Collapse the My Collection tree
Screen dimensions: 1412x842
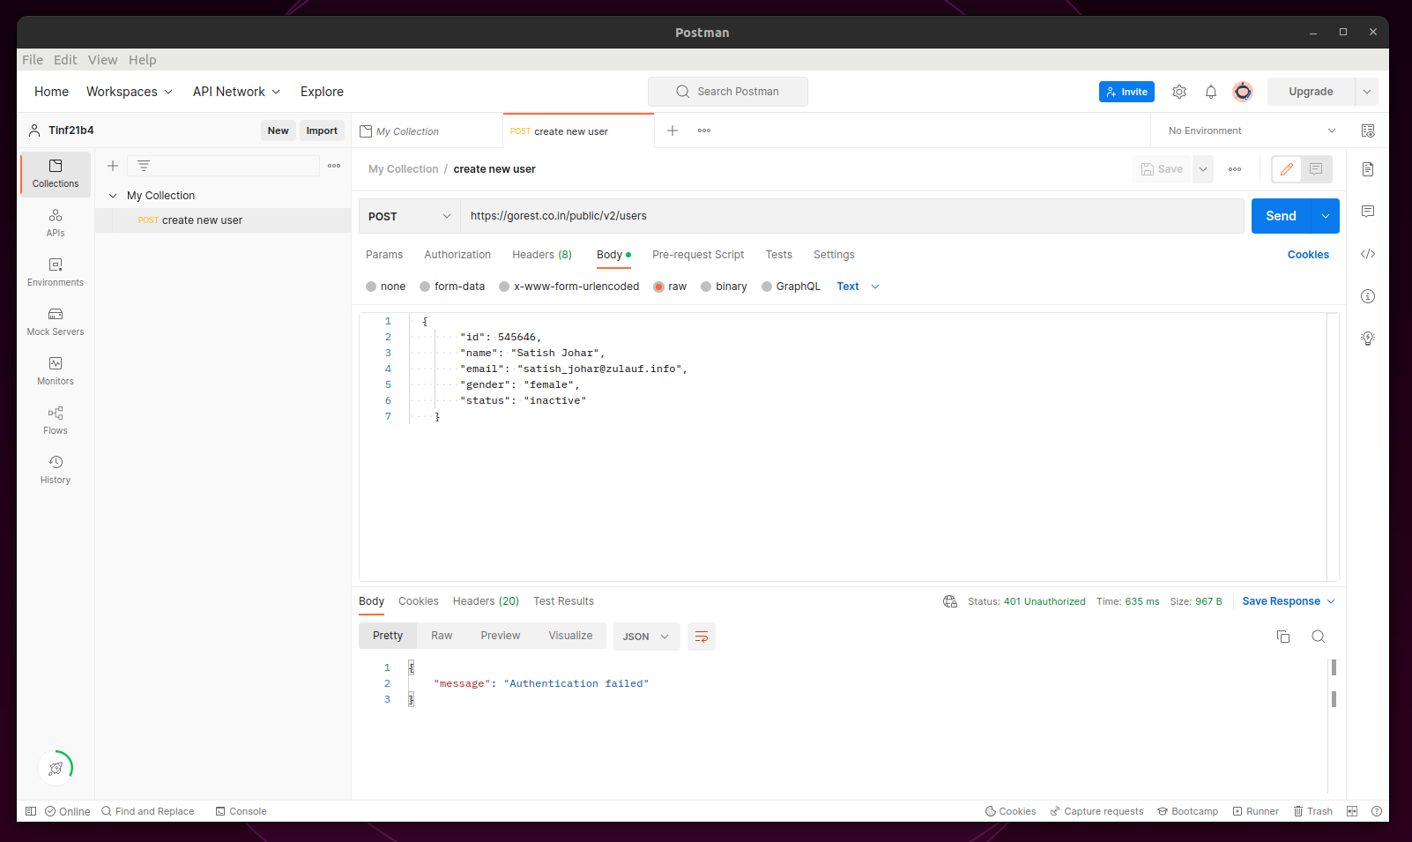tap(113, 196)
